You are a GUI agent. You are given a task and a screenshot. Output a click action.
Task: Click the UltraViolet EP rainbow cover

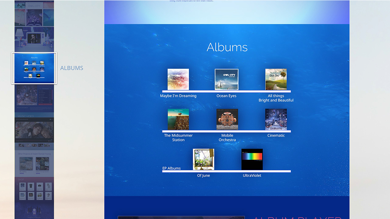(252, 159)
